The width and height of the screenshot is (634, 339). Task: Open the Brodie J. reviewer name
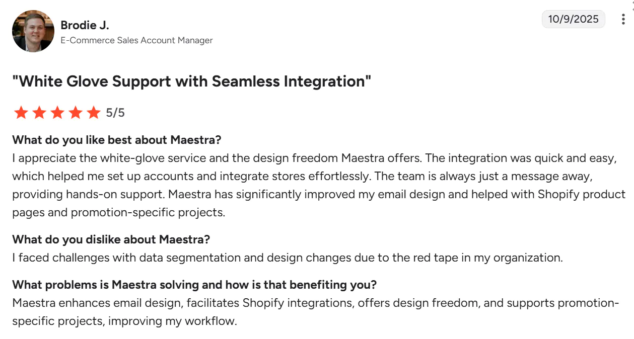(x=85, y=25)
